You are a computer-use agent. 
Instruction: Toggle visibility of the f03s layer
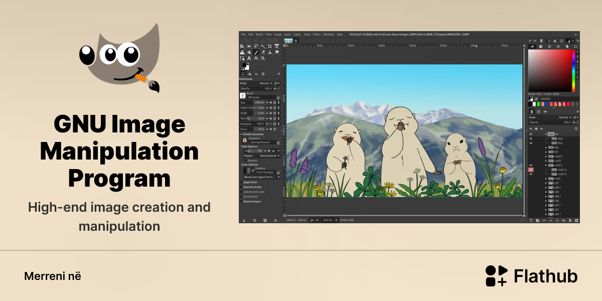tap(531, 139)
